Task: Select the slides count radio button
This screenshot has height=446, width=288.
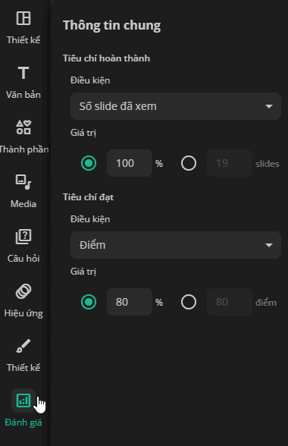Action: pos(189,163)
